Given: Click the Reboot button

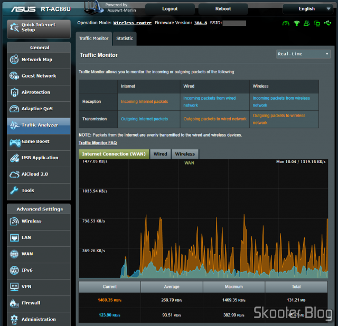Looking at the screenshot, I should [223, 9].
